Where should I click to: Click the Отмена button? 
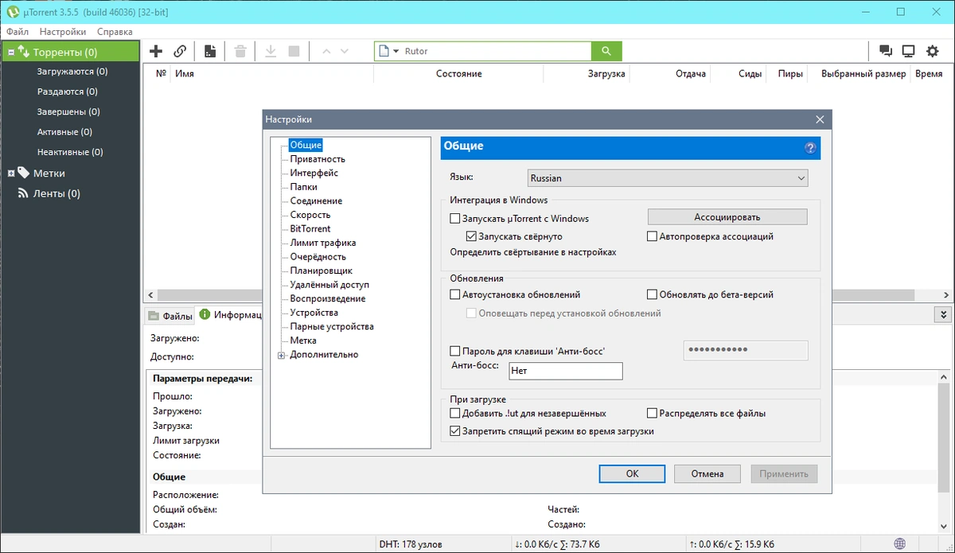[707, 473]
